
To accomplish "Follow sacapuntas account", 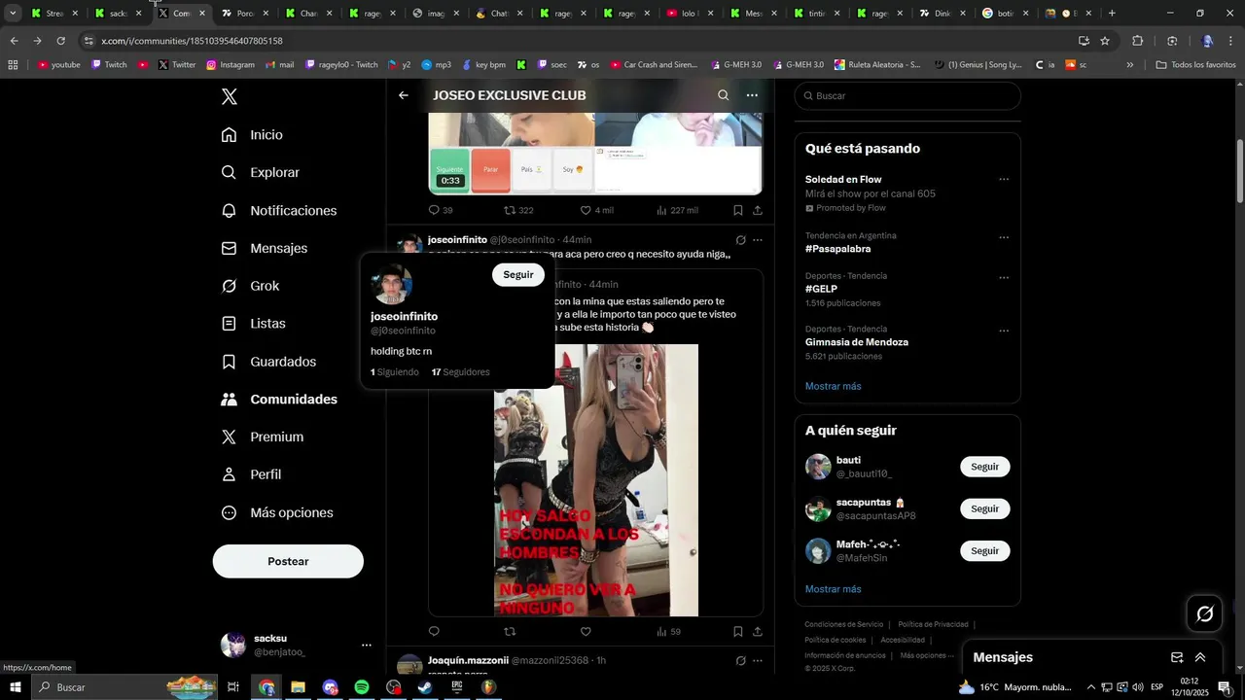I will (985, 508).
